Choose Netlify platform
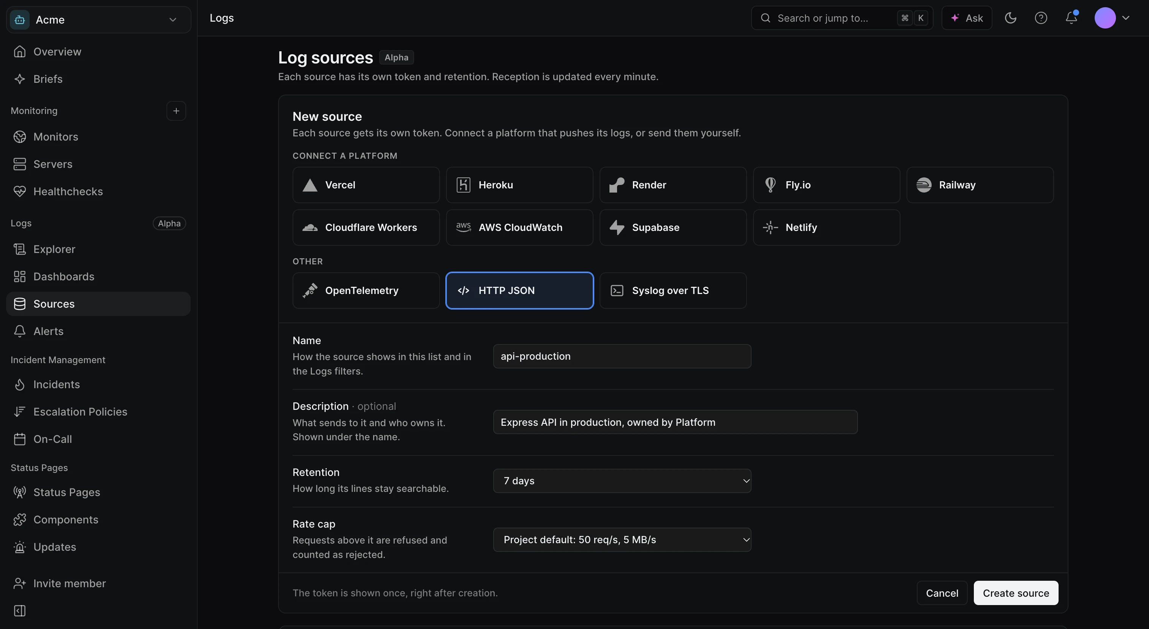The height and width of the screenshot is (629, 1149). tap(826, 228)
